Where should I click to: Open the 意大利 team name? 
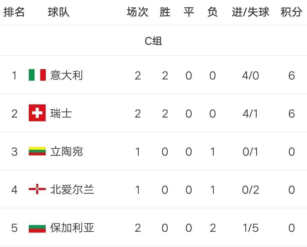(66, 75)
